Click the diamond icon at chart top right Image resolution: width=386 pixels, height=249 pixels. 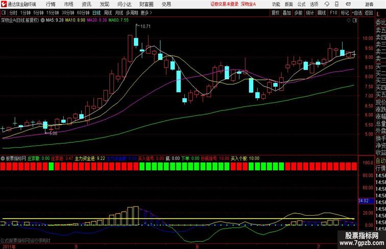click(x=349, y=21)
